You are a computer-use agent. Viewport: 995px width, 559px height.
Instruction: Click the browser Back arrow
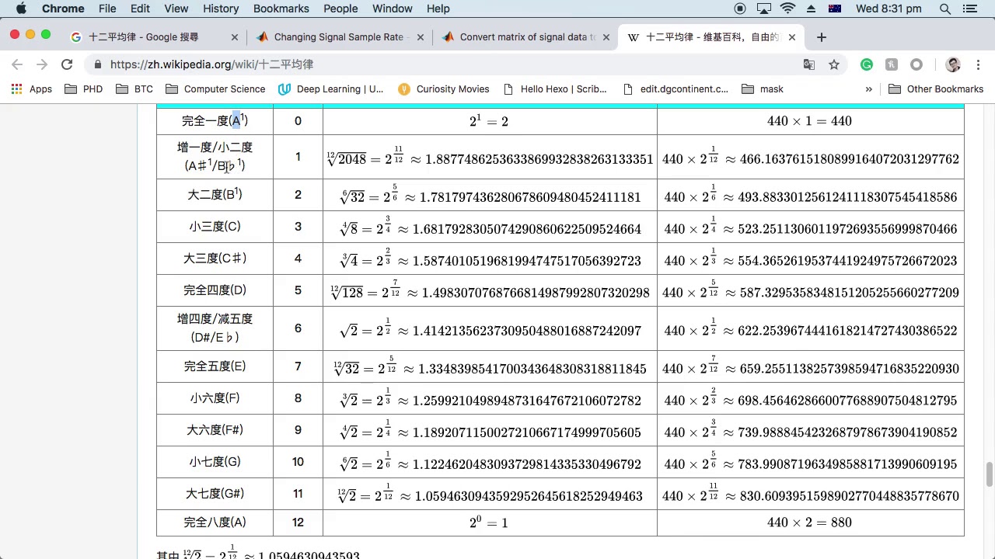pyautogui.click(x=17, y=64)
